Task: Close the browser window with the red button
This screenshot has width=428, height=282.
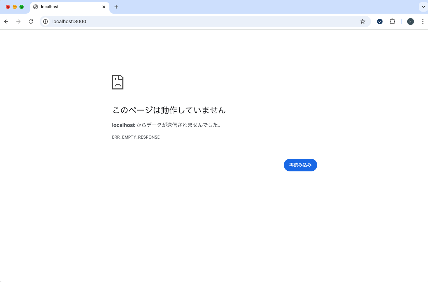Action: click(x=8, y=7)
